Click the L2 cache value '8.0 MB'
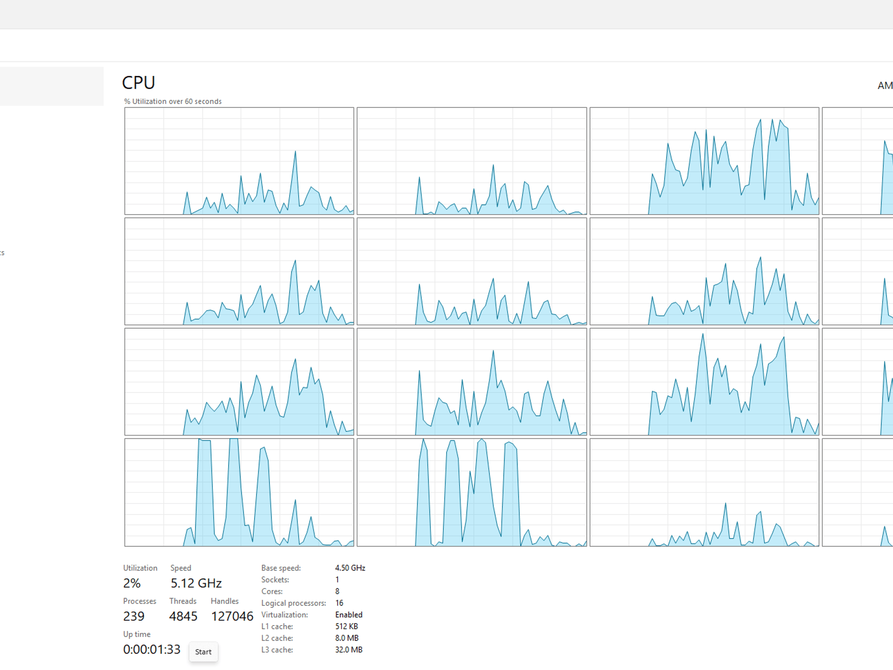The height and width of the screenshot is (670, 893). click(x=347, y=638)
